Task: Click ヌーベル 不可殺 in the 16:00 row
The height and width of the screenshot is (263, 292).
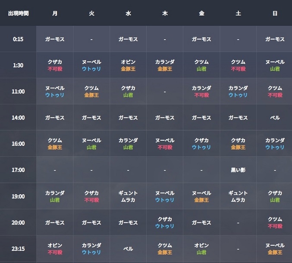Action: coord(165,144)
